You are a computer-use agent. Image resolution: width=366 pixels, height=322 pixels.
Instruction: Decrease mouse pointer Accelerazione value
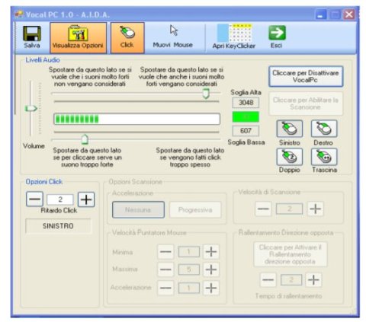pos(165,288)
